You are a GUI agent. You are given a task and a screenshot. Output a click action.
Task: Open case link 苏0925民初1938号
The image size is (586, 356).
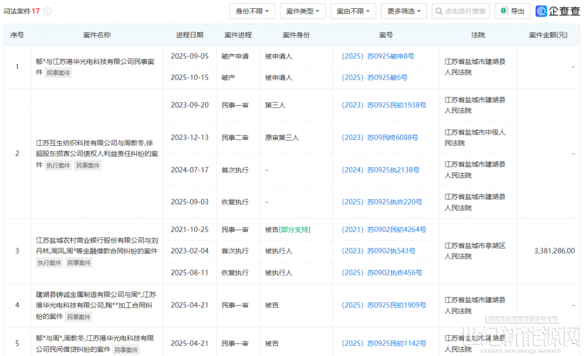point(384,105)
